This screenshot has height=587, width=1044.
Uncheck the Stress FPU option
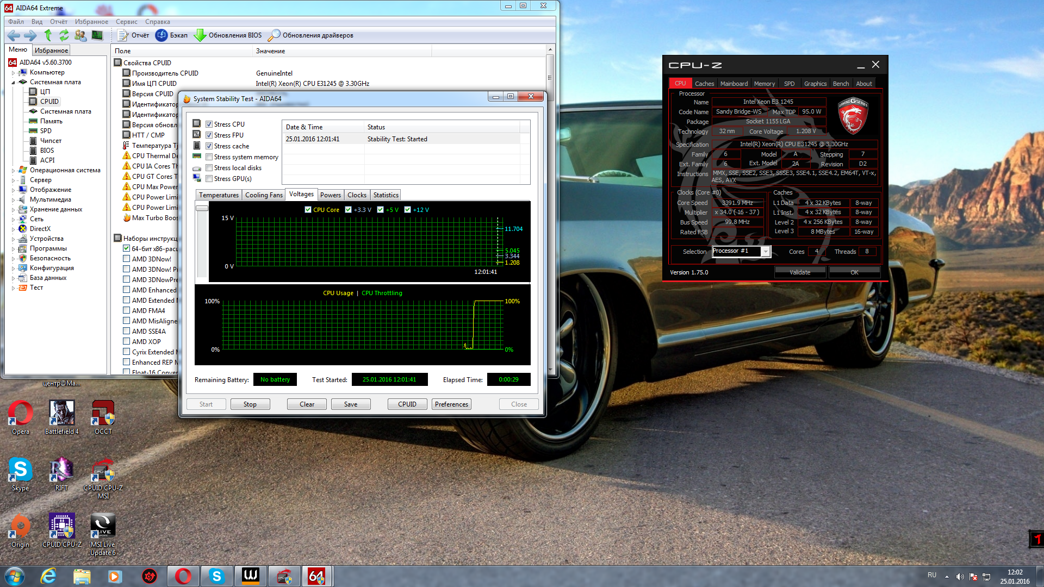click(x=209, y=135)
